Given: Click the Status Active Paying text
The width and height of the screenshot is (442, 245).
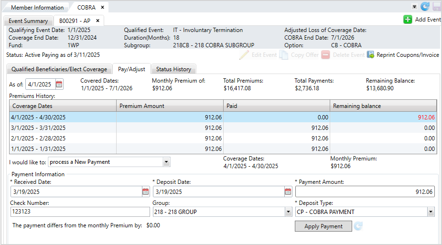Looking at the screenshot, I should point(53,55).
